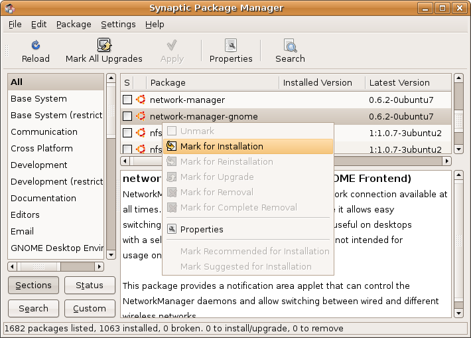Click Mark for Complete Removal icon
471x338 pixels.
coord(172,207)
